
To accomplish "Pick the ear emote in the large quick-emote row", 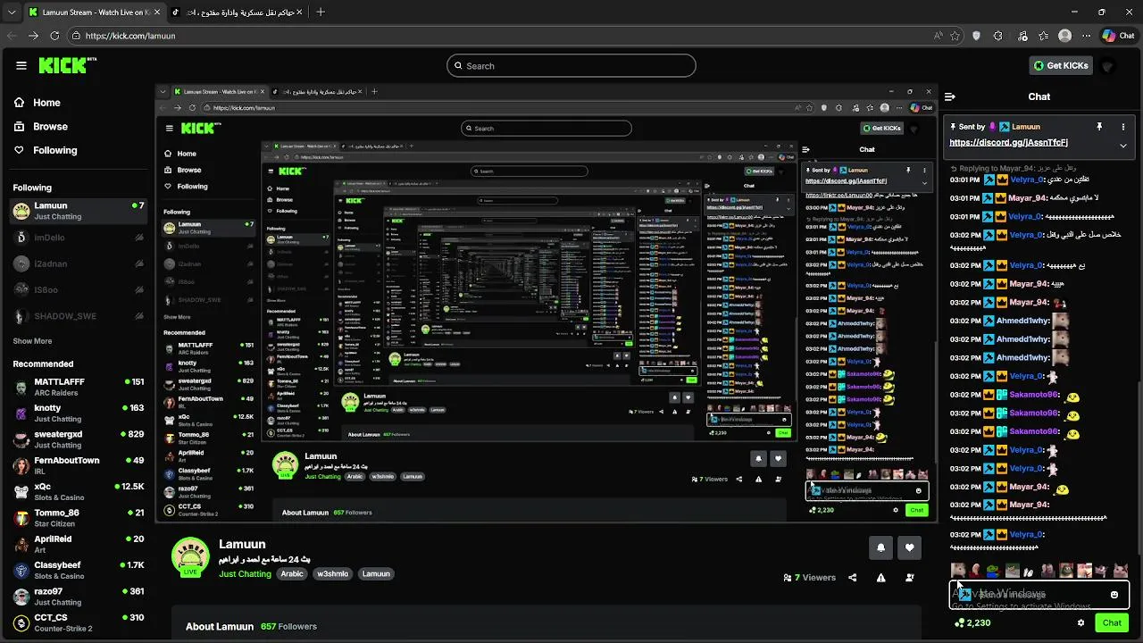I will click(x=976, y=570).
